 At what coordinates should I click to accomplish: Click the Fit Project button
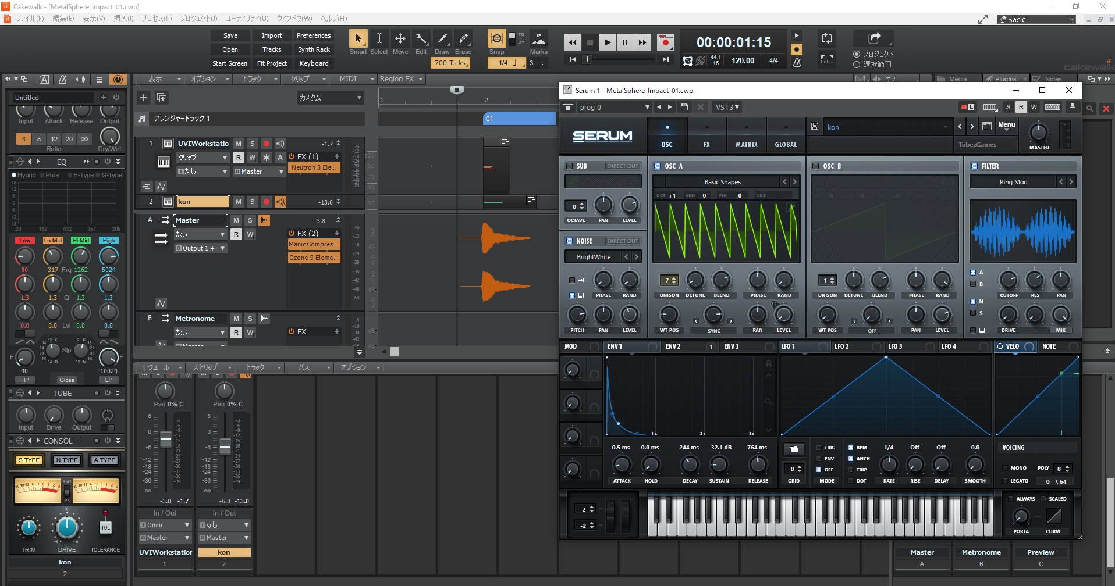pos(272,63)
